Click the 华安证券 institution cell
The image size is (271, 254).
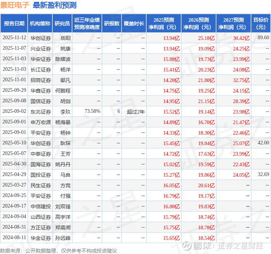(x=41, y=59)
